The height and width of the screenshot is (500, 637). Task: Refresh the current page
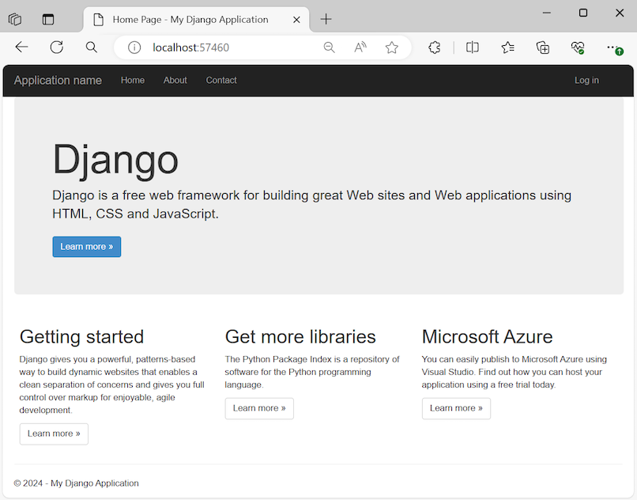coord(56,47)
